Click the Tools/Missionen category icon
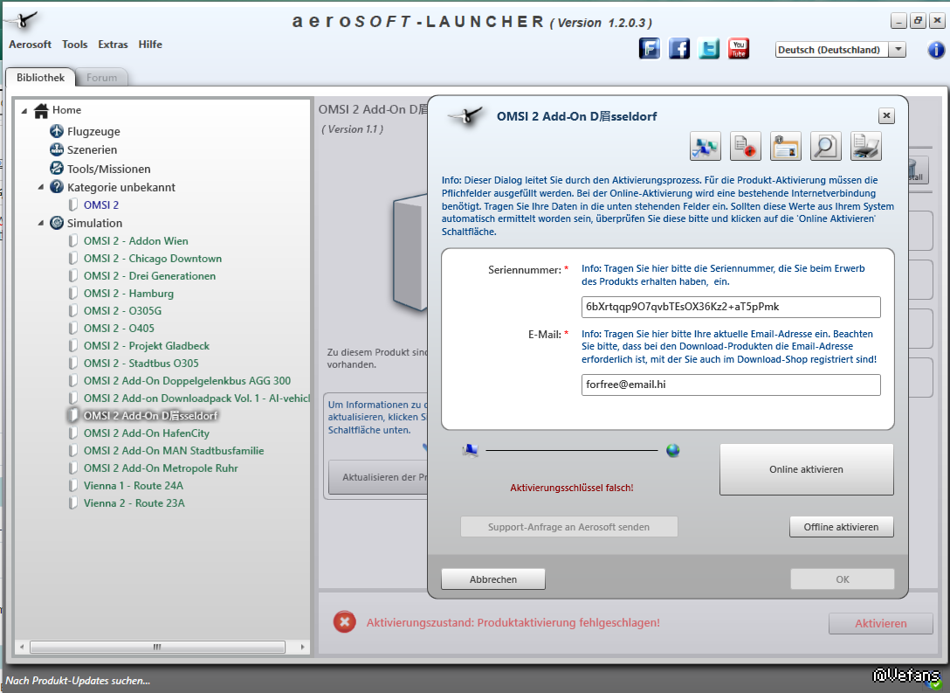 click(57, 168)
